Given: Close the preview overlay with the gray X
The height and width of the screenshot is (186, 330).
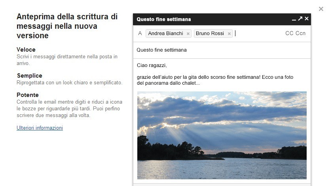Looking at the screenshot, I should (x=321, y=9).
